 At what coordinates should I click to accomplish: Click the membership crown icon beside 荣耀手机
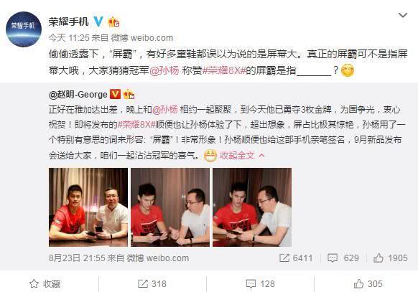pos(113,22)
